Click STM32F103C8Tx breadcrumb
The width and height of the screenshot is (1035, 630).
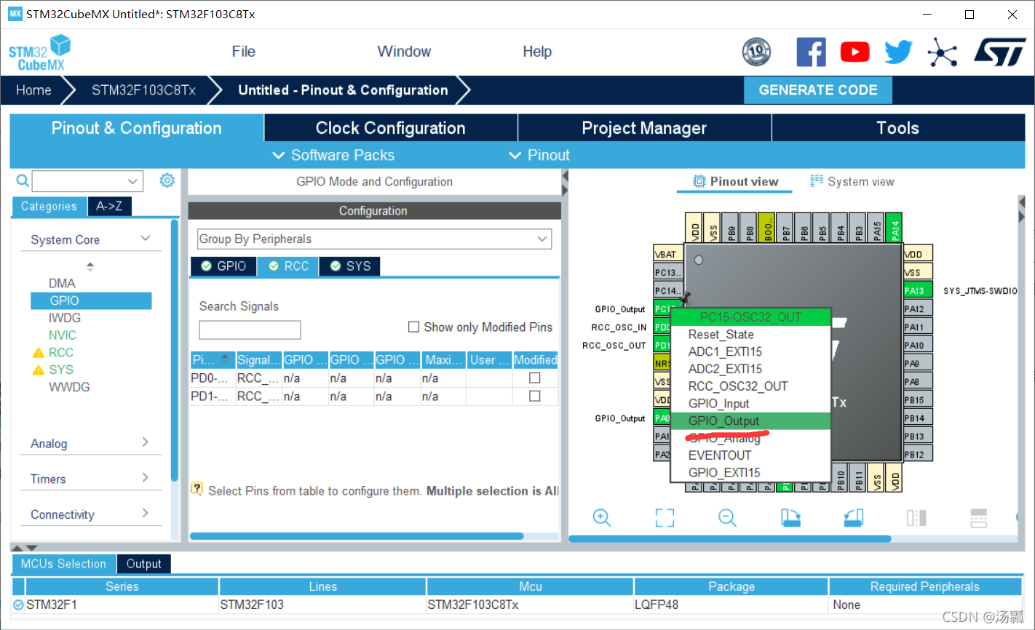(x=143, y=90)
